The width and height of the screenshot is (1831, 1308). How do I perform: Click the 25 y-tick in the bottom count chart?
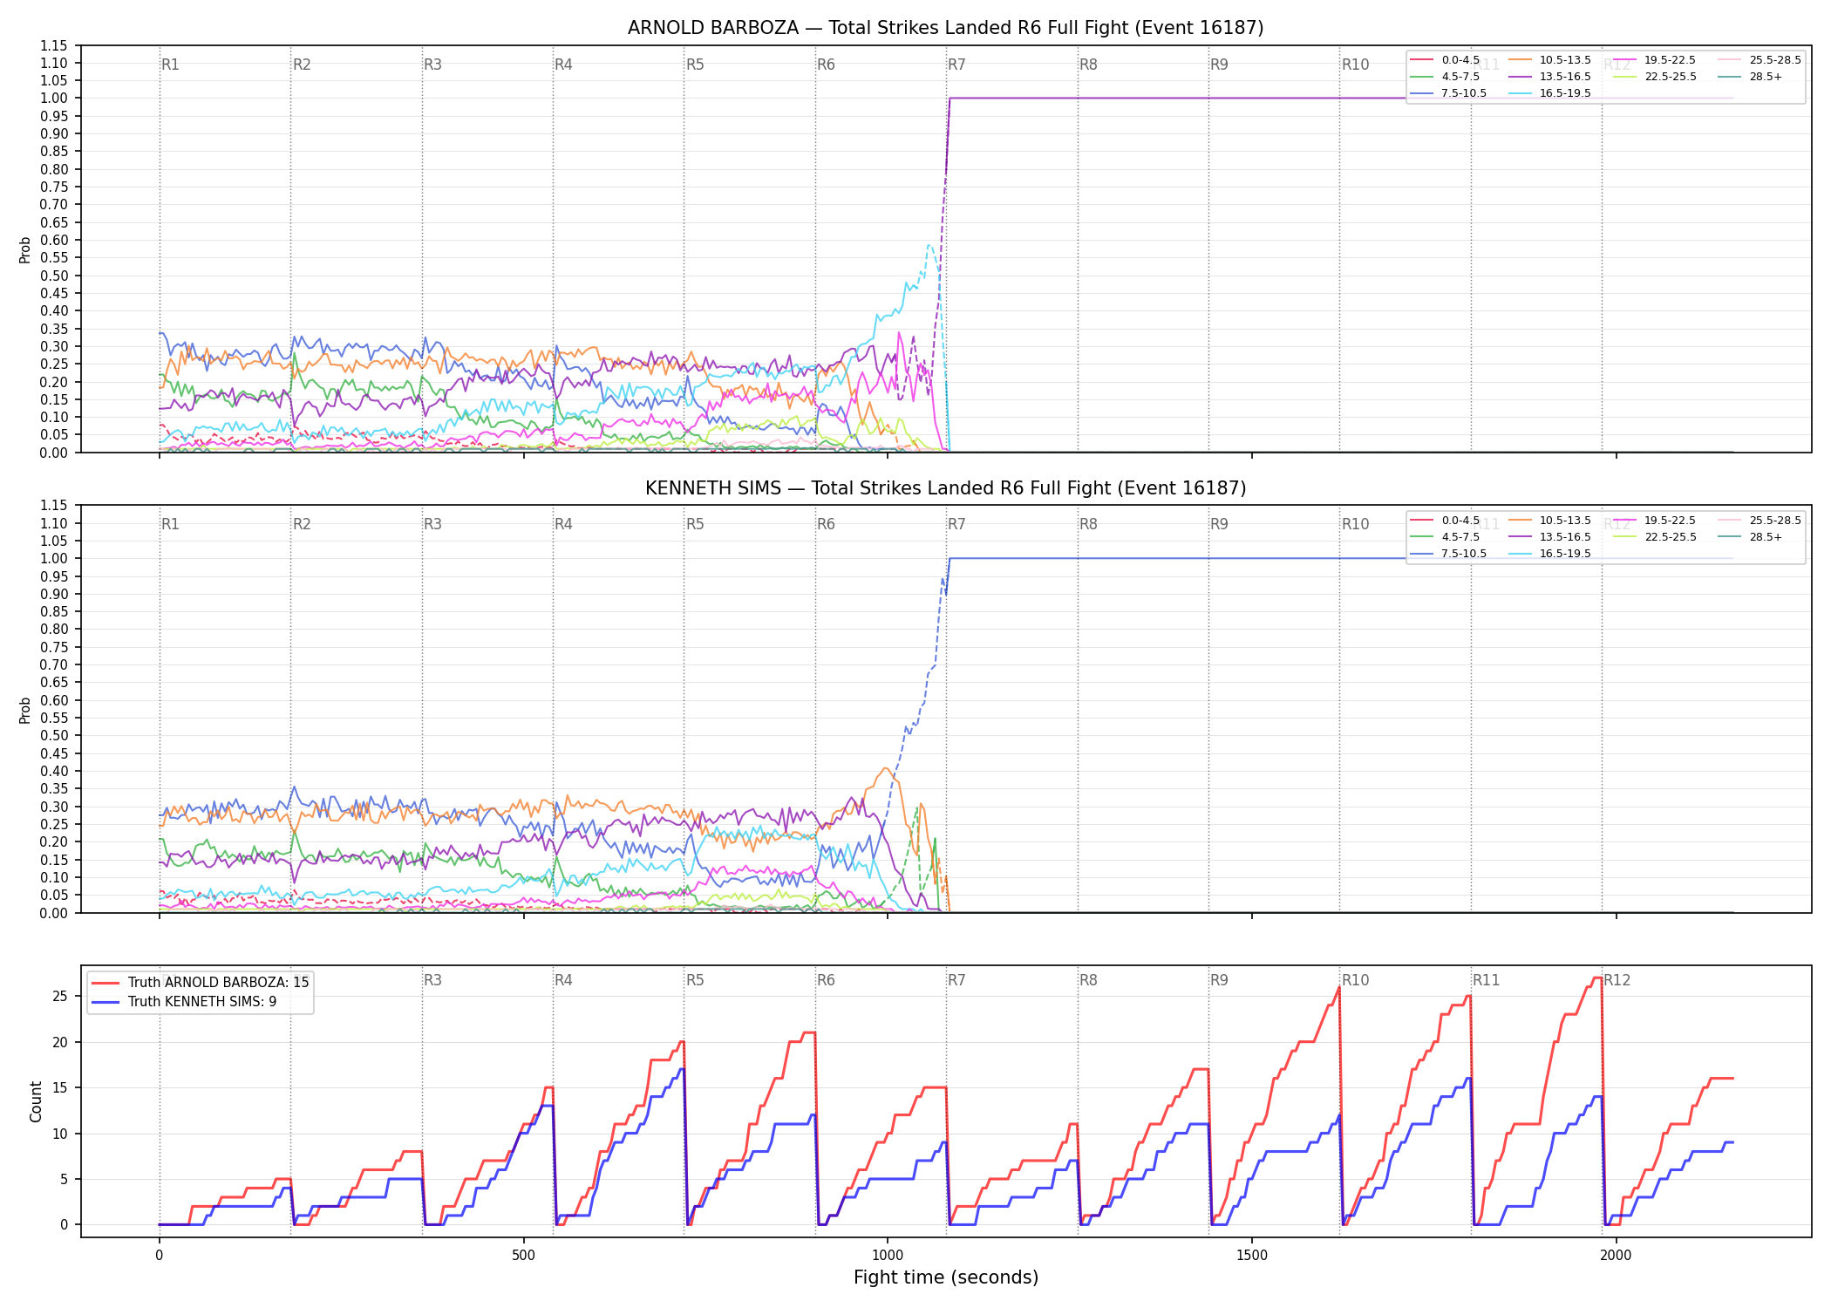[x=60, y=997]
